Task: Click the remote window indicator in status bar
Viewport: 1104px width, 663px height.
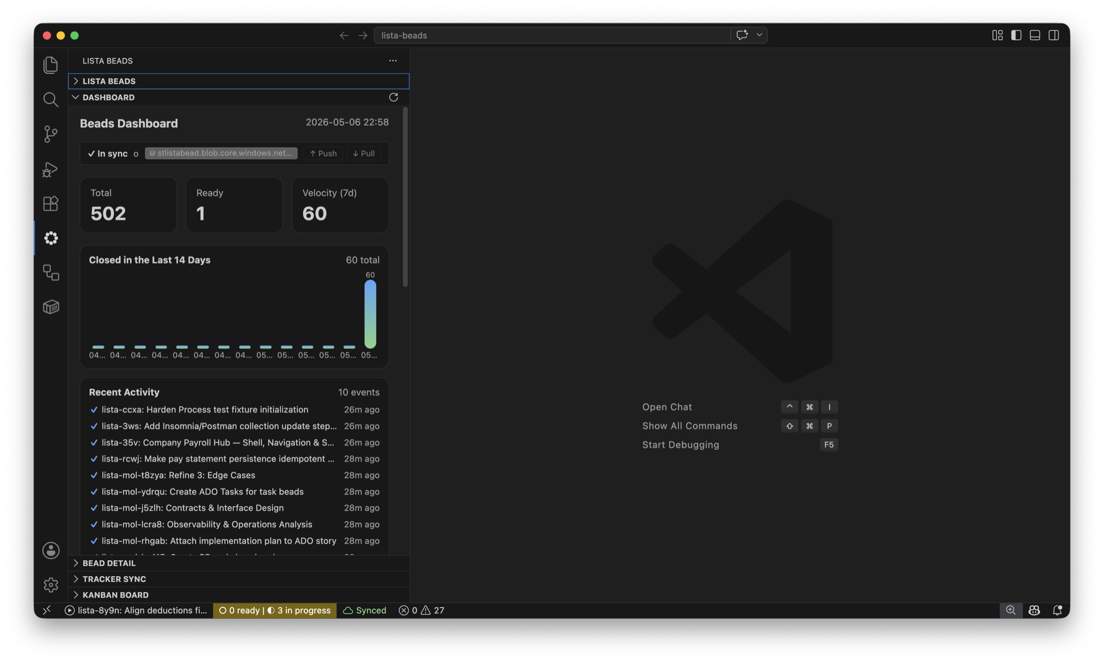Action: click(47, 610)
